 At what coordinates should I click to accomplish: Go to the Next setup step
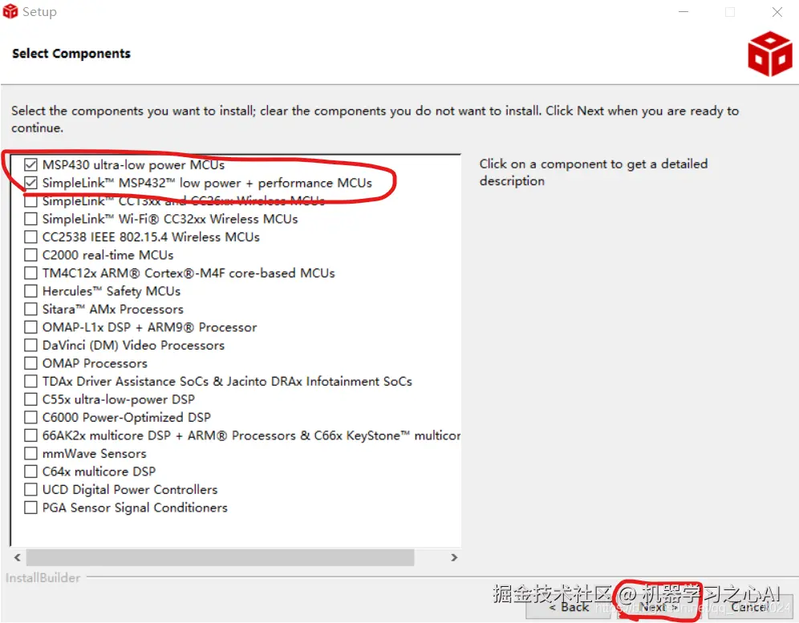tap(659, 607)
